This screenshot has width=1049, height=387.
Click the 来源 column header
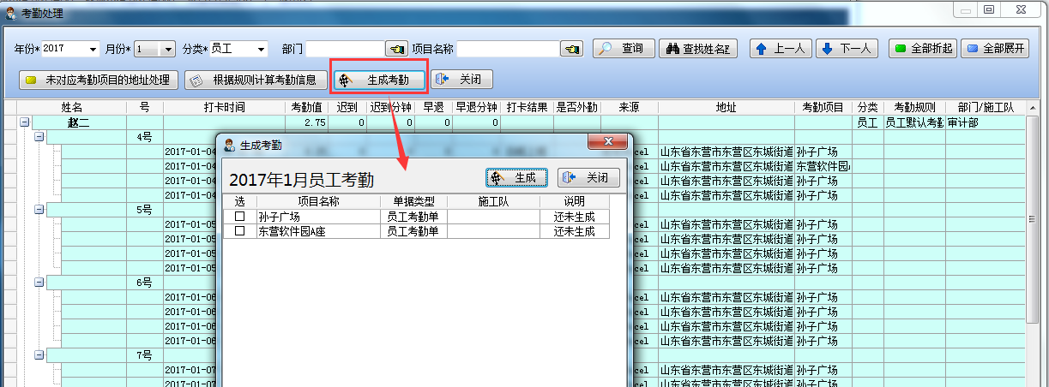pyautogui.click(x=630, y=108)
